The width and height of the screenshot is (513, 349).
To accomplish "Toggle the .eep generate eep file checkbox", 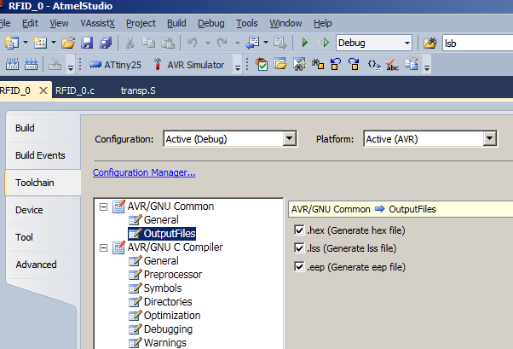I will click(299, 267).
